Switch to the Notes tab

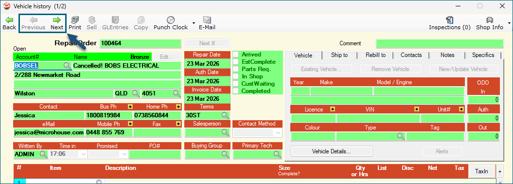click(447, 55)
